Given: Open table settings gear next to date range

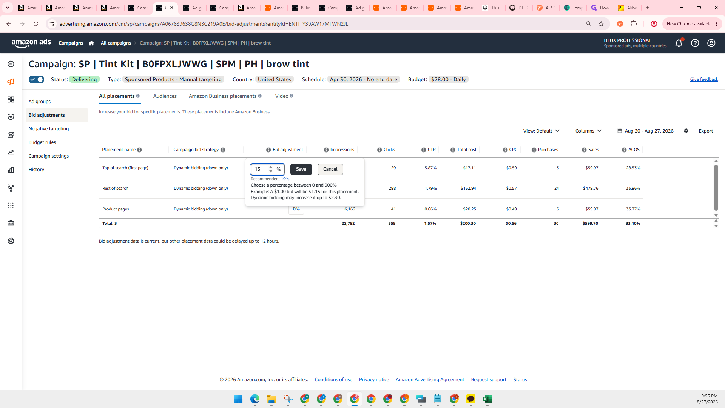Looking at the screenshot, I should click(x=686, y=131).
